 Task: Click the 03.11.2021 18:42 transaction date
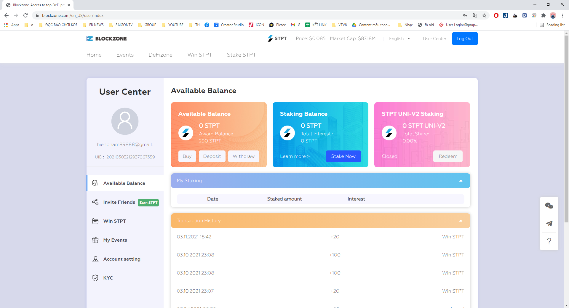[x=194, y=237]
